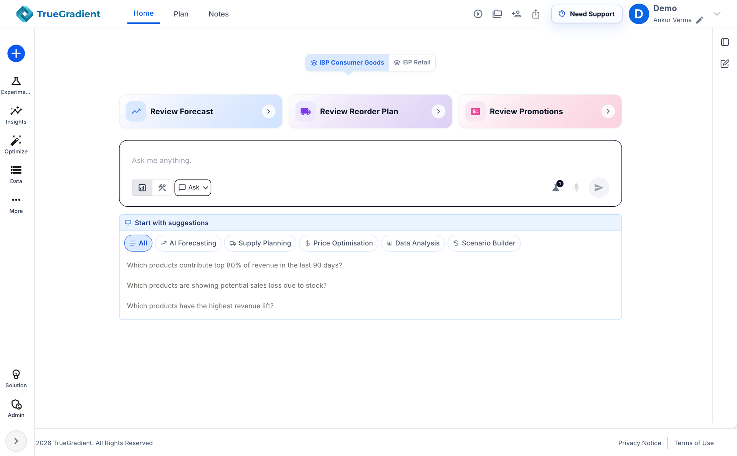Screen dimensions: 737x456
Task: Click the compose note icon on right
Action: 725,64
